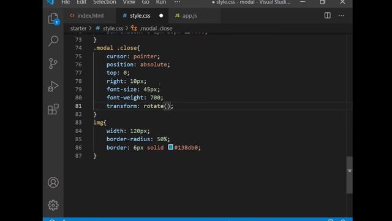Click the 'position: absolute;' line
Image resolution: width=392 pixels, height=221 pixels.
point(138,64)
